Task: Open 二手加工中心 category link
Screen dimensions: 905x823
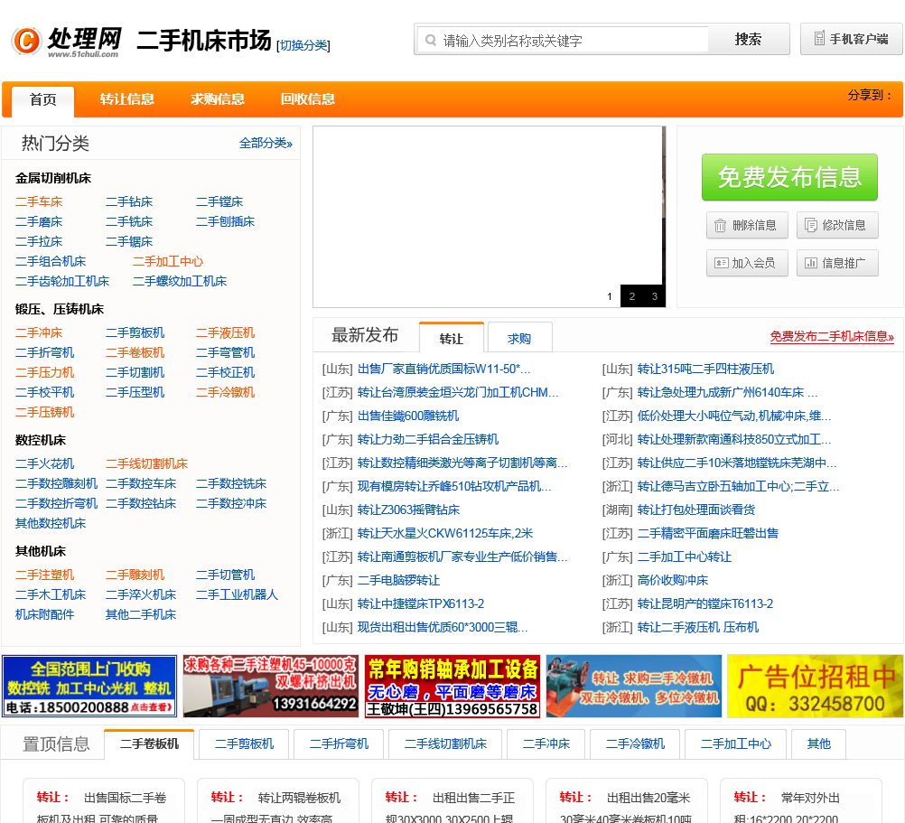Action: [x=168, y=261]
